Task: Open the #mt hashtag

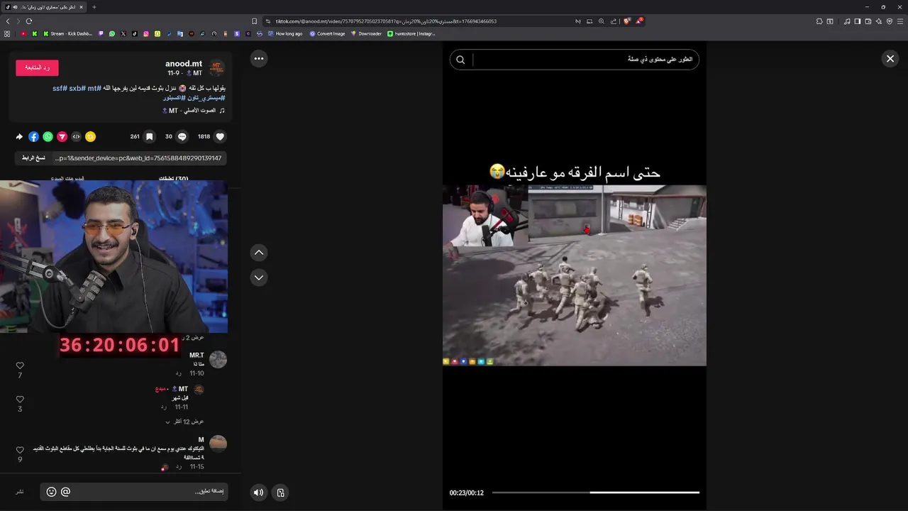Action: (94, 88)
